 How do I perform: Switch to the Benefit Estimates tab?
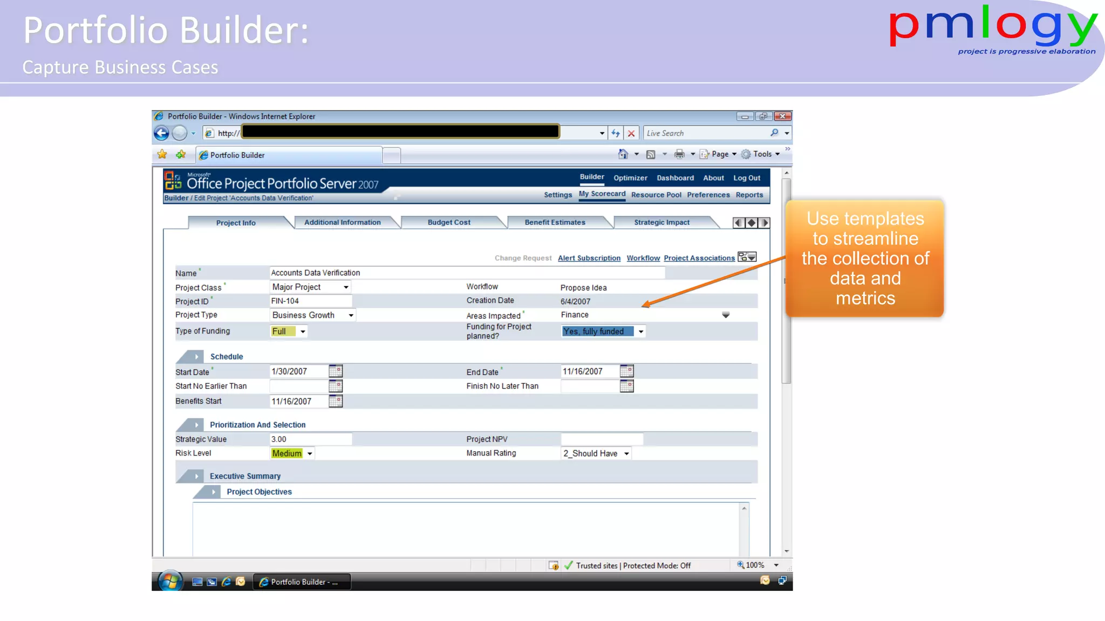(555, 222)
